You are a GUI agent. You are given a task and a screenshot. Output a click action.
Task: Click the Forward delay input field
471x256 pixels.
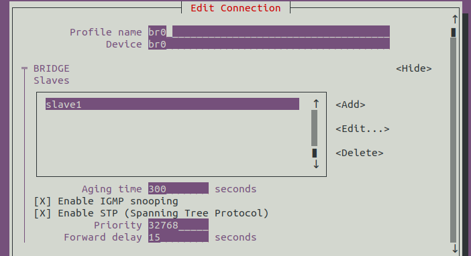tap(178, 237)
